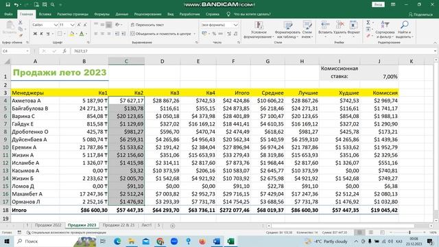Open the Продажи 22 & 23 sheet
The height and width of the screenshot is (247, 439).
[119, 225]
